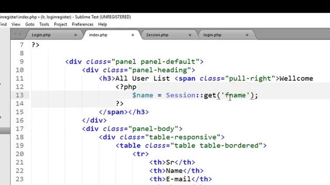Click on "panel-body" class value
This screenshot has width=330, height=185.
click(153, 129)
